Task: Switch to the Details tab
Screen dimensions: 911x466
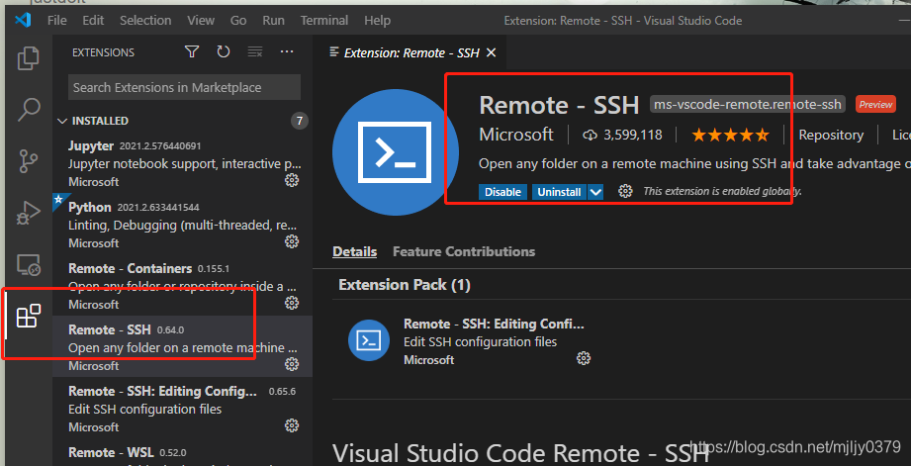Action: [354, 251]
